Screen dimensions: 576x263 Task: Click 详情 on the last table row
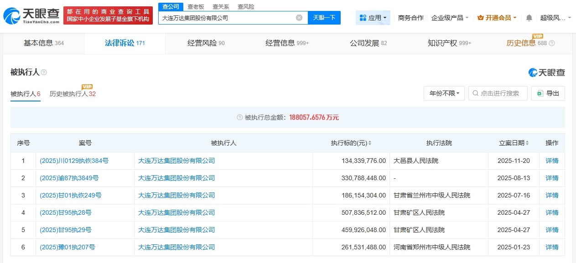552,247
